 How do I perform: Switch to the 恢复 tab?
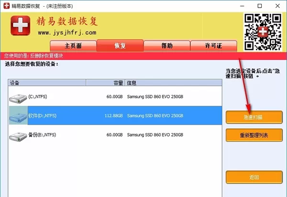[120, 45]
